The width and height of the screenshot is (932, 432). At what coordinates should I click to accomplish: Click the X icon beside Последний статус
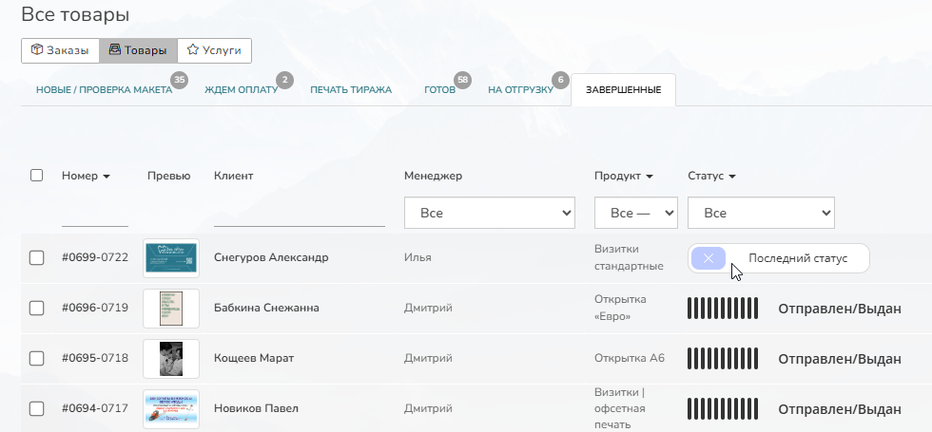click(x=709, y=258)
